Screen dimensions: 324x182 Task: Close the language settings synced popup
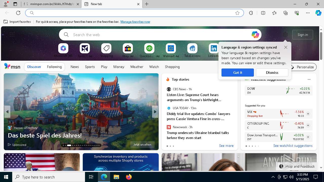(x=286, y=47)
